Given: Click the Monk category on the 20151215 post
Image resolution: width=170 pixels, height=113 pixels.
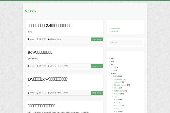Looking at the screenshot, I should (x=59, y=39).
